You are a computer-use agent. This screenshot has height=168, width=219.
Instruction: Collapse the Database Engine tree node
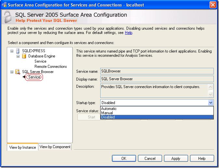pos(18,56)
